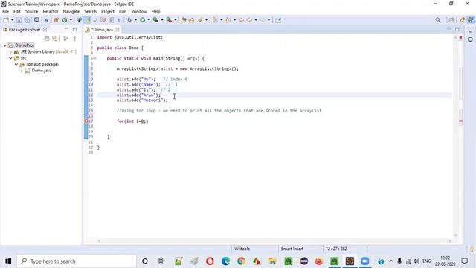This screenshot has width=476, height=268.
Task: Click the Writable status field
Action: point(242,249)
